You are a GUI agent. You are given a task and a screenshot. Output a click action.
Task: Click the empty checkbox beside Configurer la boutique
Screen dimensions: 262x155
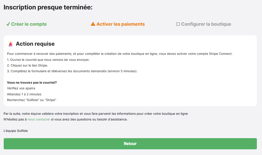coord(178,24)
